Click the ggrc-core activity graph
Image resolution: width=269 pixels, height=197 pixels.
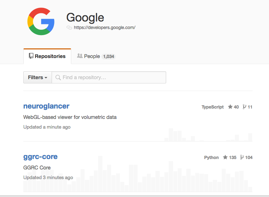coord(138,174)
